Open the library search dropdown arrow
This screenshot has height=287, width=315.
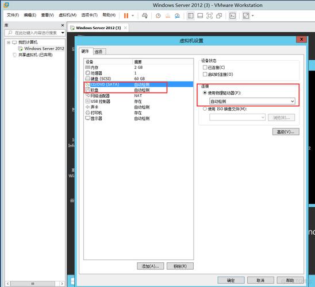click(x=63, y=33)
